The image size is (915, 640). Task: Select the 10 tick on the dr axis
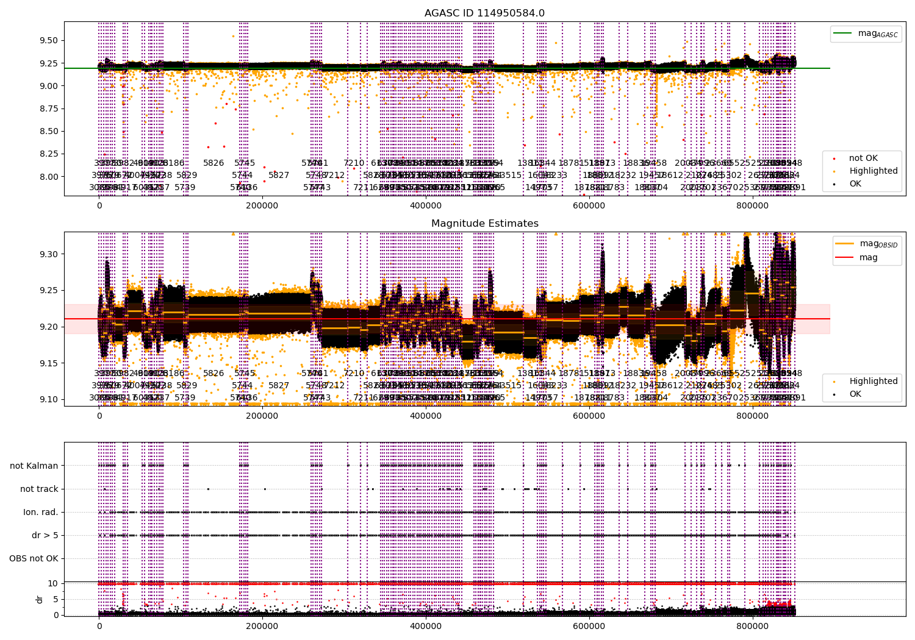coord(53,583)
